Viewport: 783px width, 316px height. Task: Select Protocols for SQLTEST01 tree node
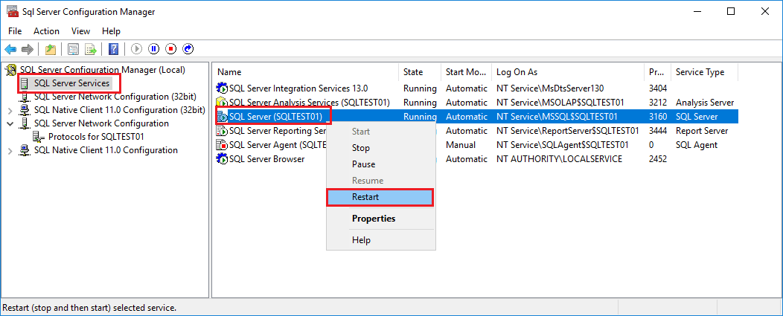pyautogui.click(x=96, y=137)
